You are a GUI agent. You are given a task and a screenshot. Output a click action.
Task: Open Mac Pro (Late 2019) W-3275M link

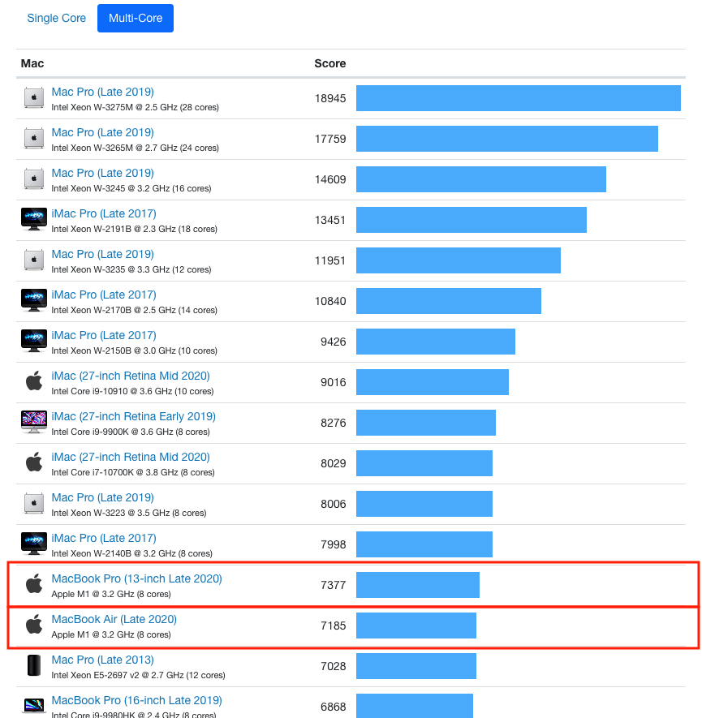click(x=103, y=92)
